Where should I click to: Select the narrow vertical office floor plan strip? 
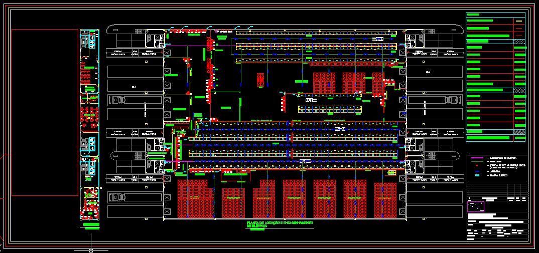click(90, 125)
